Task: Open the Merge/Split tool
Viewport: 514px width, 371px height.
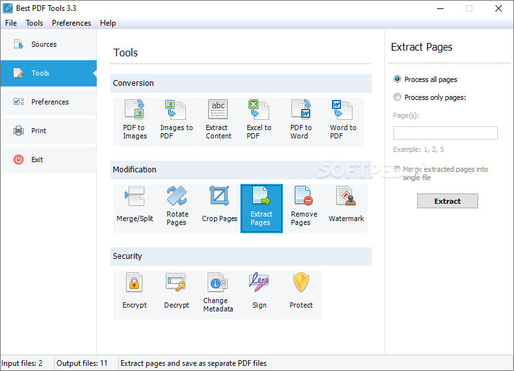Action: click(x=135, y=208)
